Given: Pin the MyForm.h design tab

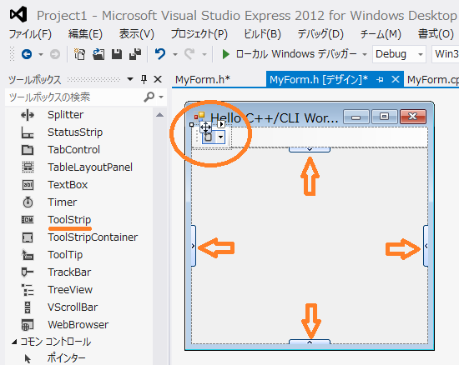Looking at the screenshot, I should (x=380, y=79).
